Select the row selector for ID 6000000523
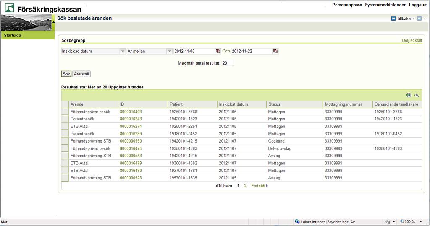The image size is (430, 226). tap(65, 178)
